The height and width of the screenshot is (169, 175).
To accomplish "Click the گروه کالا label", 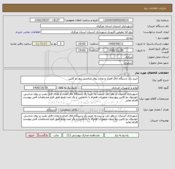I will click(x=163, y=88).
